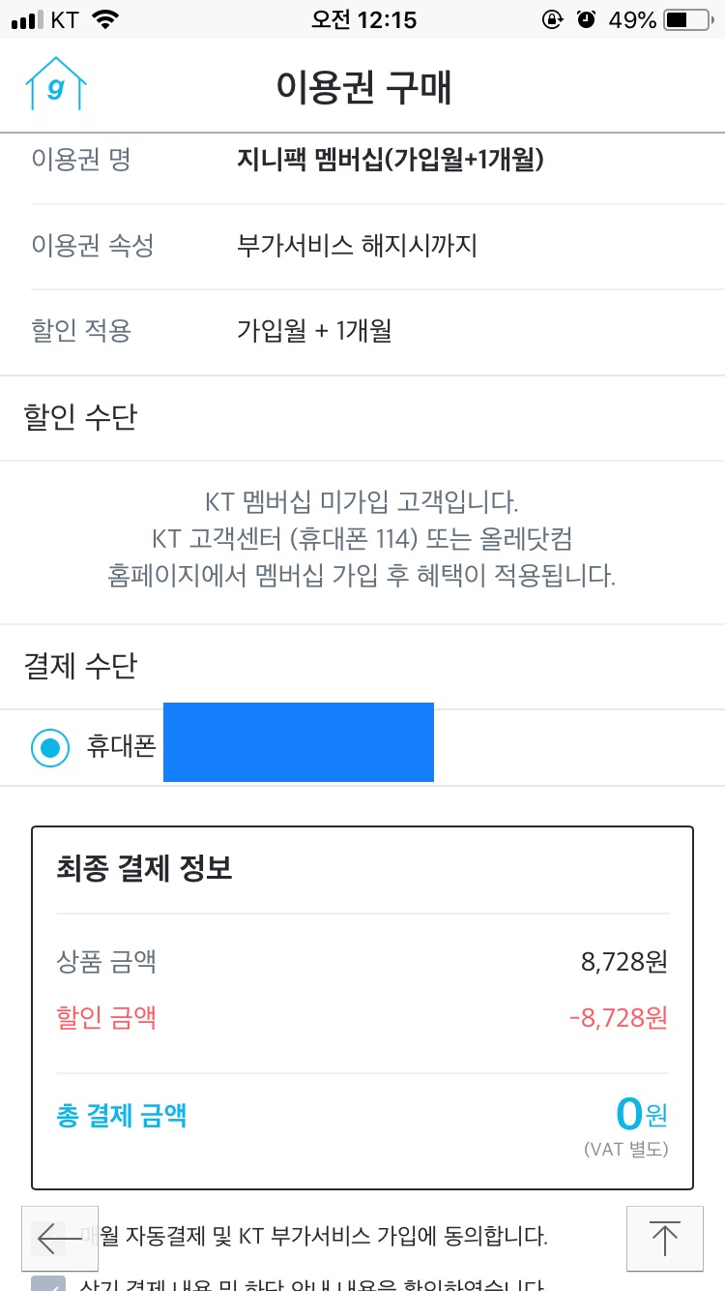Tap the masked blue phone number field
This screenshot has width=725, height=1291.
tap(298, 742)
